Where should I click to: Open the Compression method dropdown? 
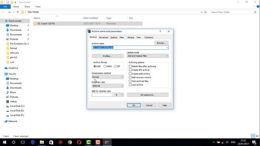click(108, 77)
